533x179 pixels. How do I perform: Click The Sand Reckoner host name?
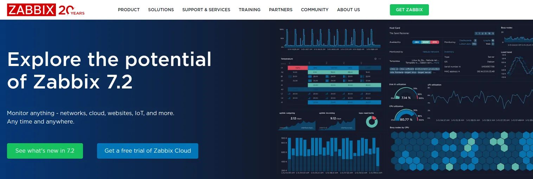[399, 33]
